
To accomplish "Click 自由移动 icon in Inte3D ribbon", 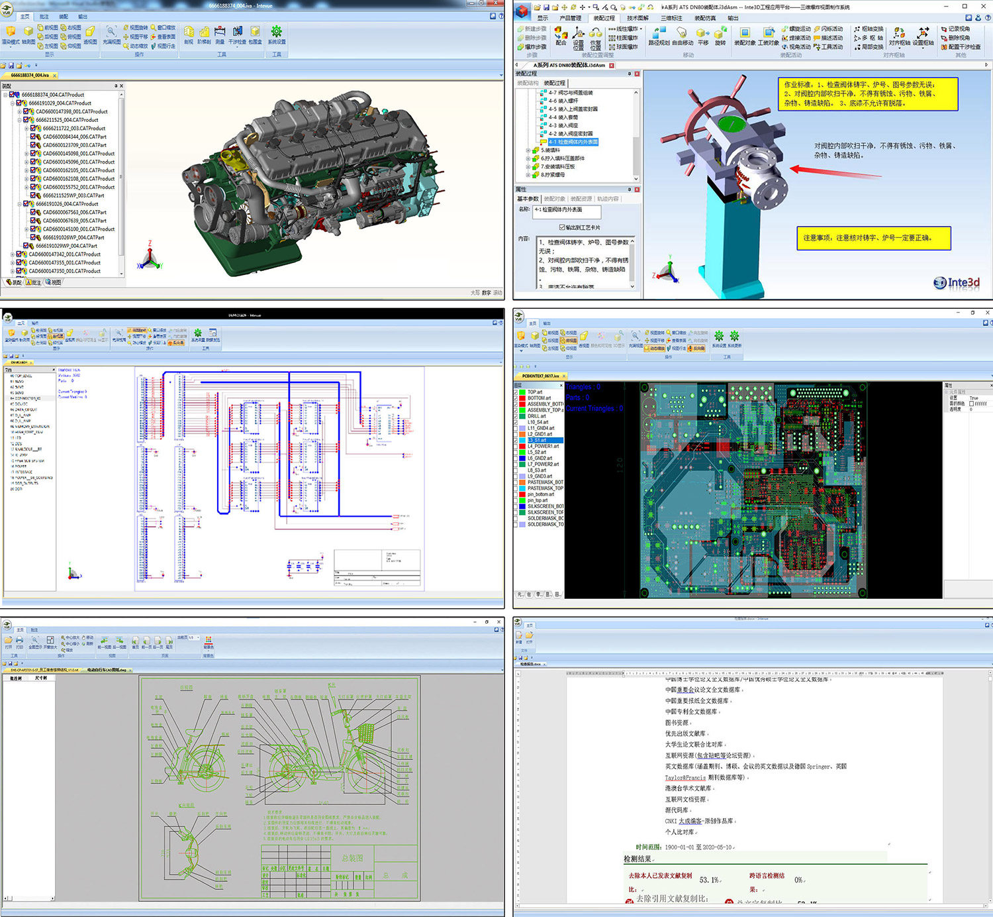I will coord(683,32).
